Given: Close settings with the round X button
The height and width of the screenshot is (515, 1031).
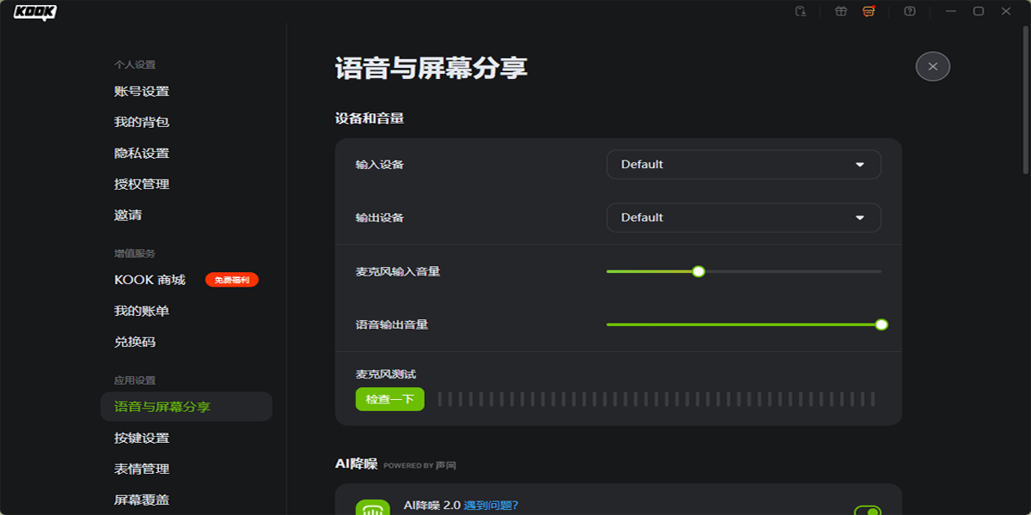Looking at the screenshot, I should (x=932, y=66).
